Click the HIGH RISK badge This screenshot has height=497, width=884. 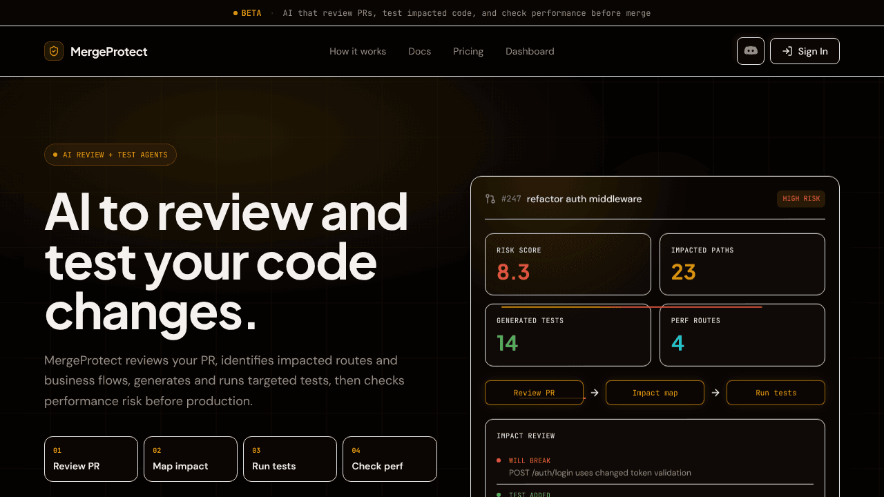coord(801,199)
